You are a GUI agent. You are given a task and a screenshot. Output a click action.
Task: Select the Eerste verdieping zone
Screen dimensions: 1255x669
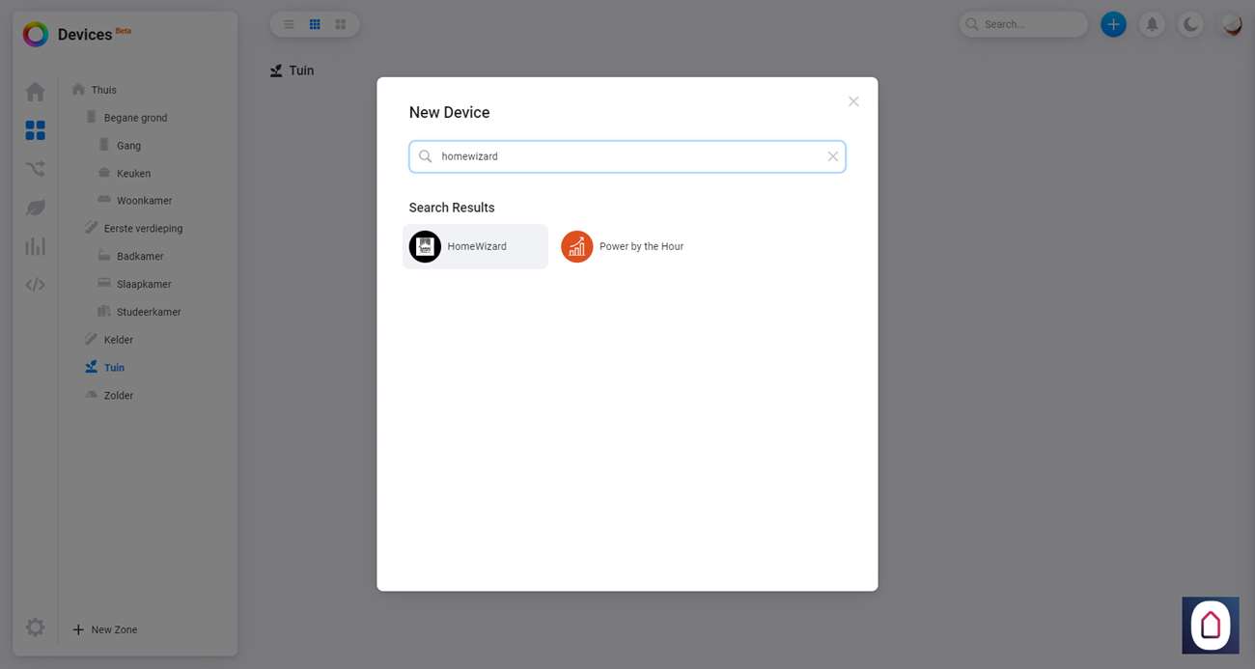pyautogui.click(x=143, y=229)
